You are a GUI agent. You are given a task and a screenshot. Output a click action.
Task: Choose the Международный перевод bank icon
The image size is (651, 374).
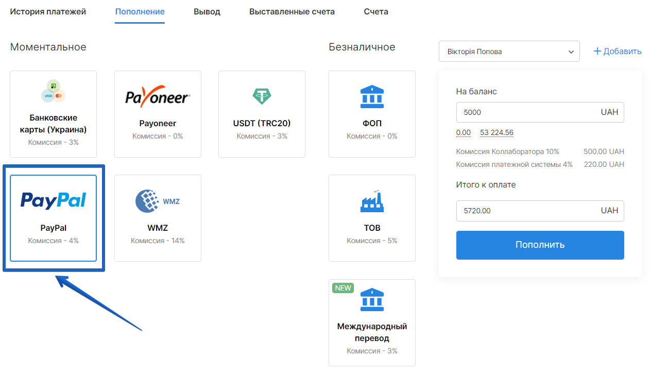click(x=372, y=300)
